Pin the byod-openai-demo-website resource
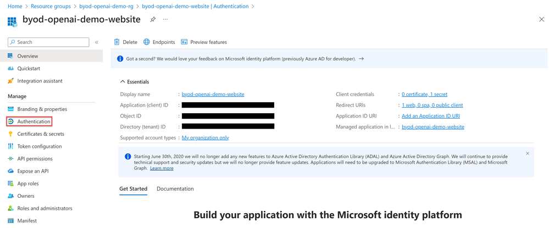The image size is (549, 228). pyautogui.click(x=153, y=20)
